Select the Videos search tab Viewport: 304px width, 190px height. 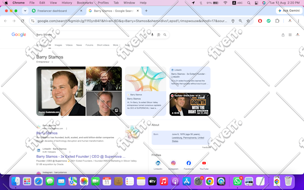coord(69,45)
